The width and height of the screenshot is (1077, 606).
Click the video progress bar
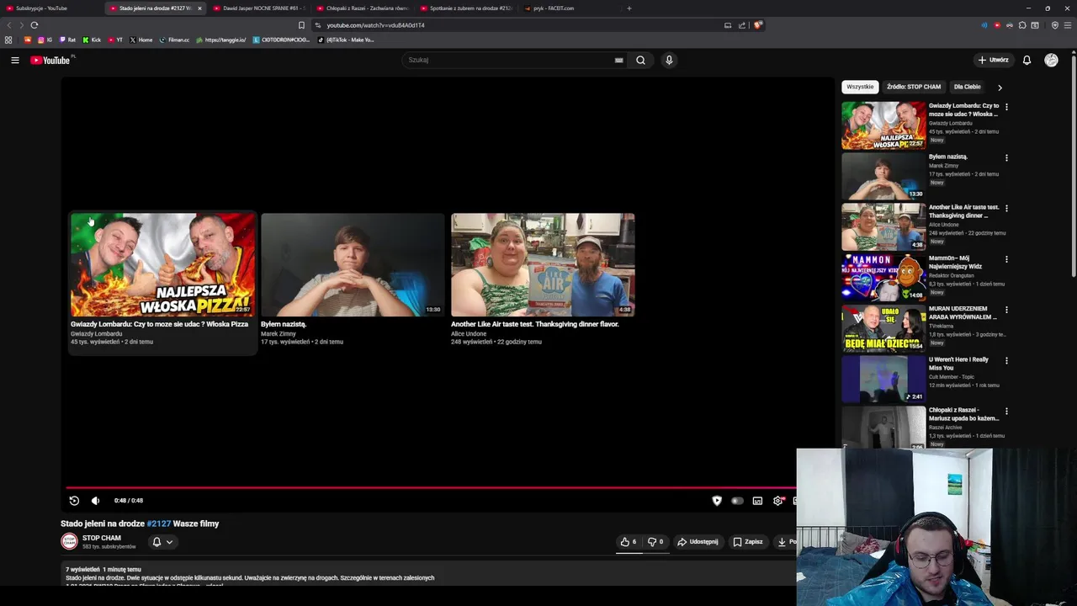click(x=431, y=487)
